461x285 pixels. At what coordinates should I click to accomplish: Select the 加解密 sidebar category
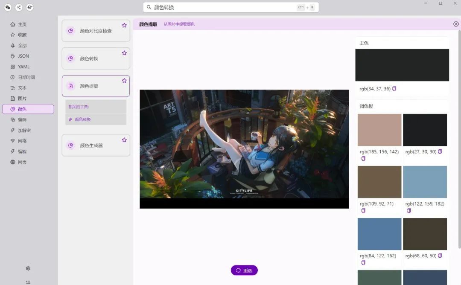pyautogui.click(x=24, y=130)
